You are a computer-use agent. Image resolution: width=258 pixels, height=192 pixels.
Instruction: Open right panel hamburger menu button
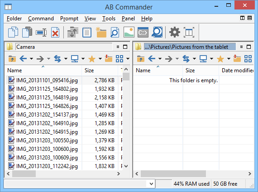click(241, 47)
